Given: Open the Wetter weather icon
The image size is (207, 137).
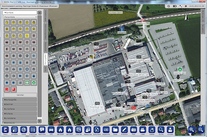Looking at the screenshot, I should click(x=152, y=130).
